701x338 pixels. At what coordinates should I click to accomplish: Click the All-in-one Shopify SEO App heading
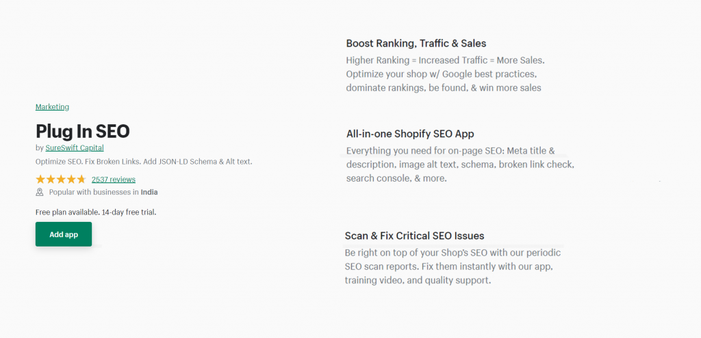[410, 134]
